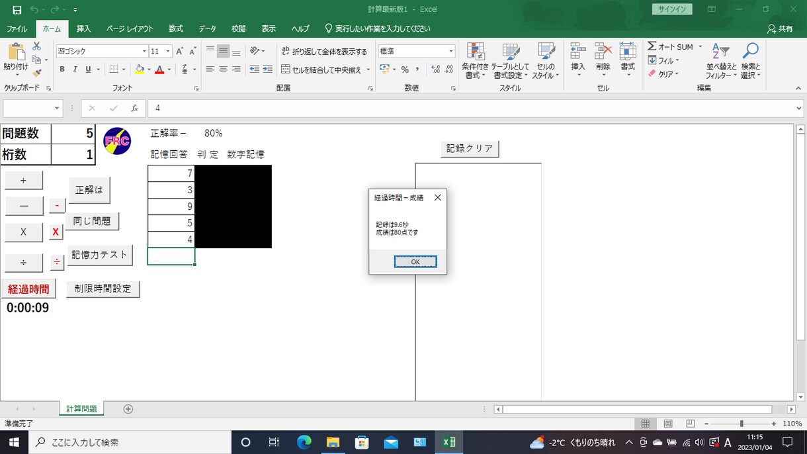807x454 pixels.
Task: Expand the formula bar chevron
Action: pos(799,109)
